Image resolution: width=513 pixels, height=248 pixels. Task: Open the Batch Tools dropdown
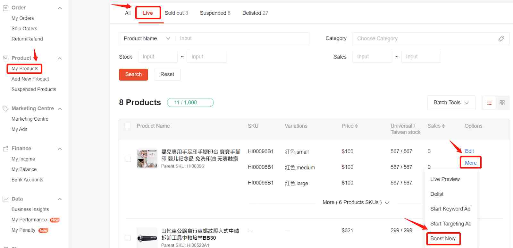pos(451,103)
